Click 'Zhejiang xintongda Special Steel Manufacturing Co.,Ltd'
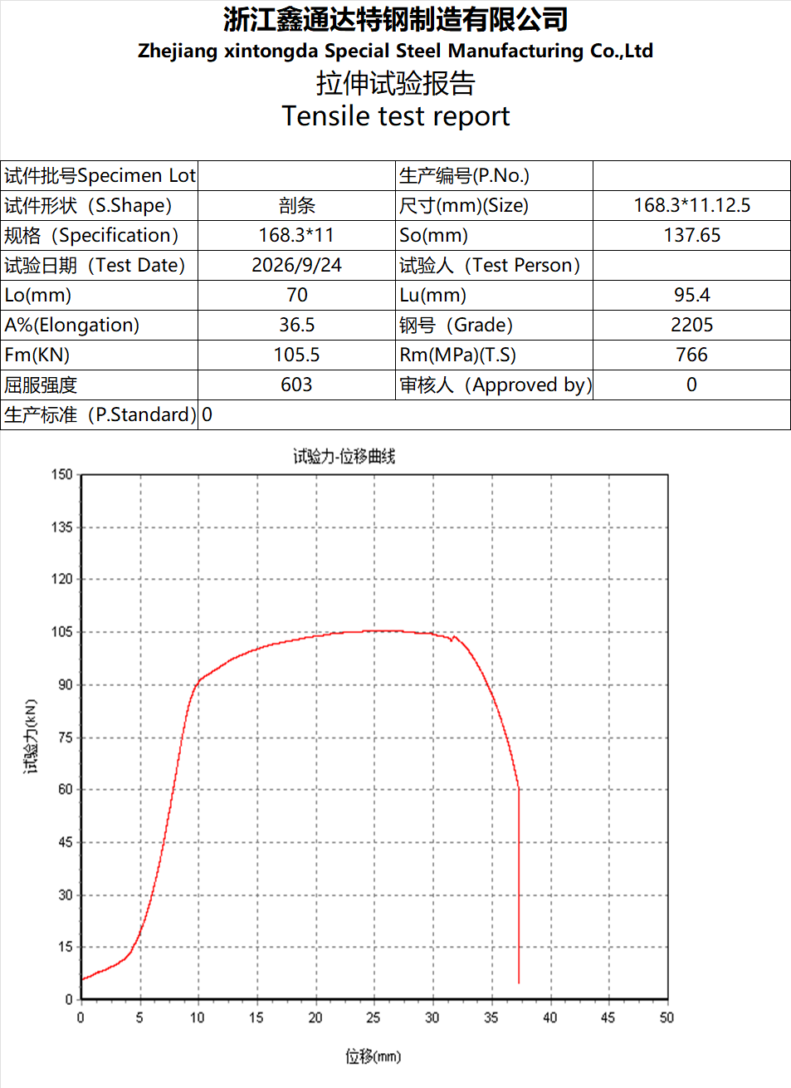Image resolution: width=791 pixels, height=1088 pixels. (x=395, y=51)
